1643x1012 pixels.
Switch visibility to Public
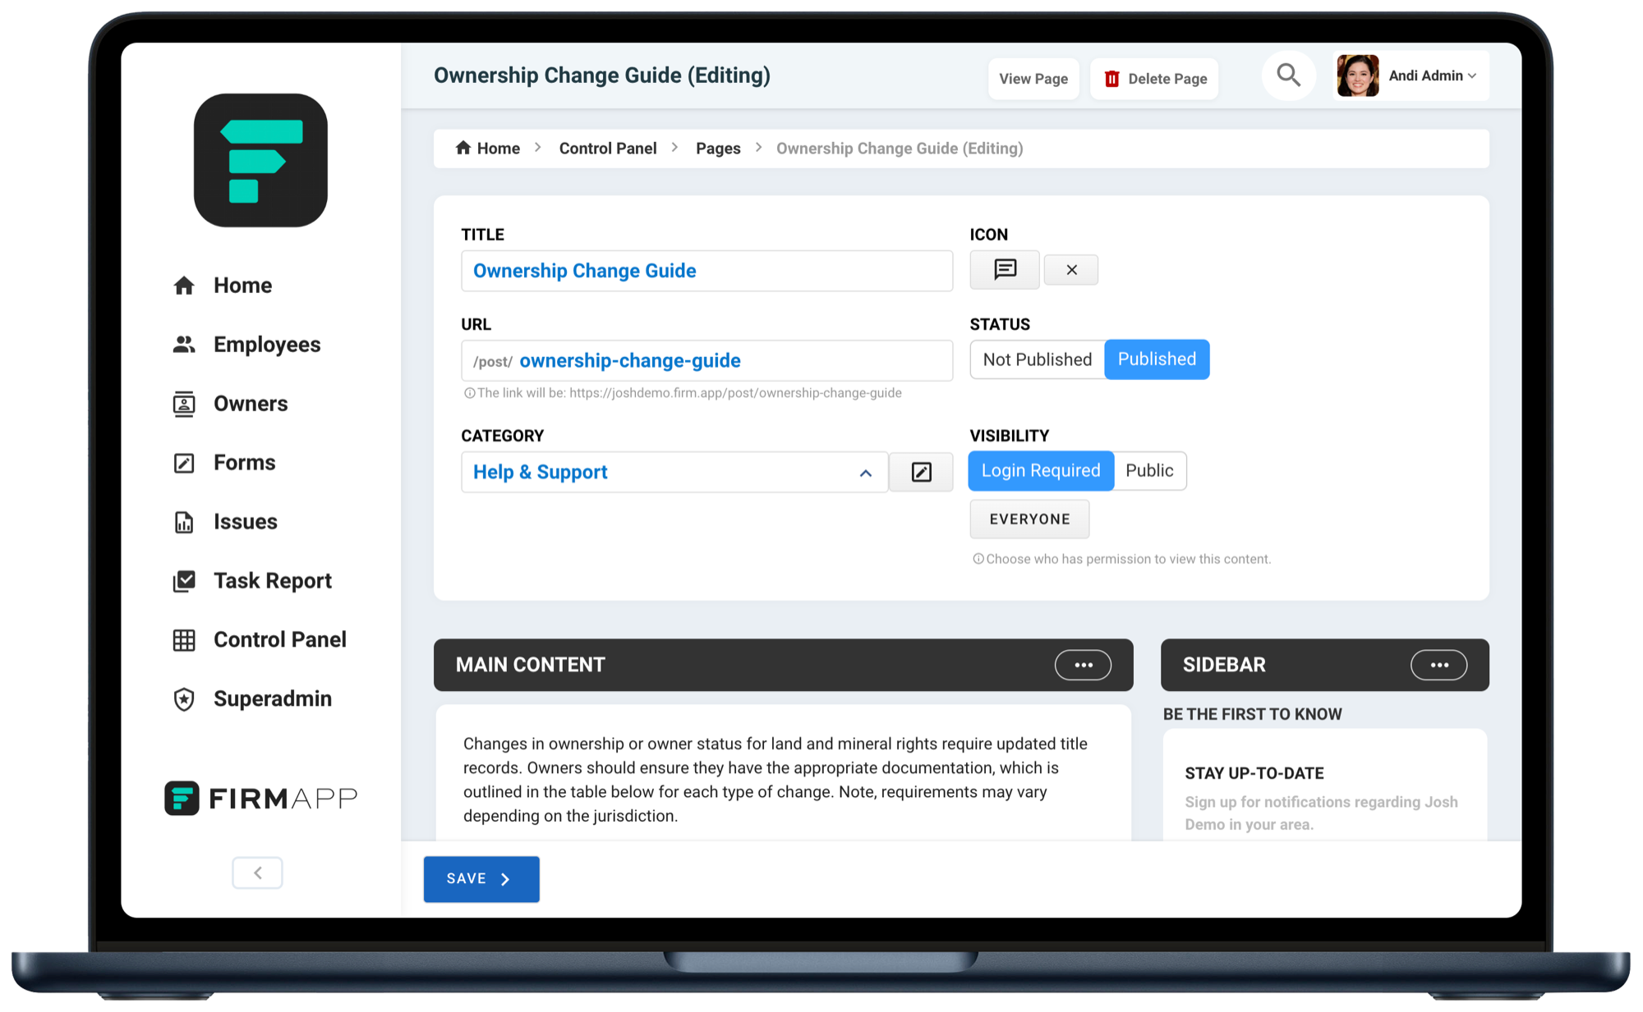(1148, 470)
